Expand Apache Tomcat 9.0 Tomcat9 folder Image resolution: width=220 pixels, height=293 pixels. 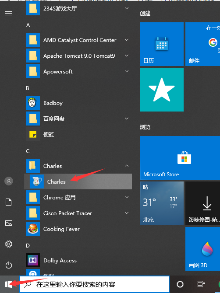pos(127,56)
